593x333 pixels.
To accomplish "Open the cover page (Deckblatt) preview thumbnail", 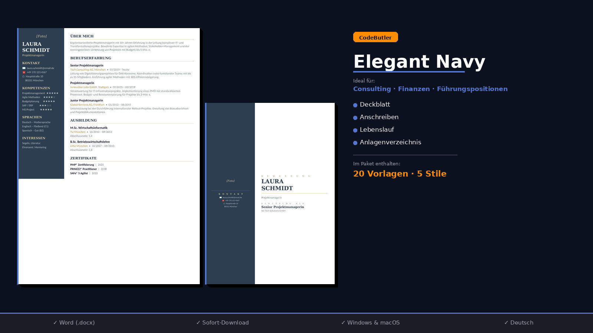I will click(x=270, y=194).
